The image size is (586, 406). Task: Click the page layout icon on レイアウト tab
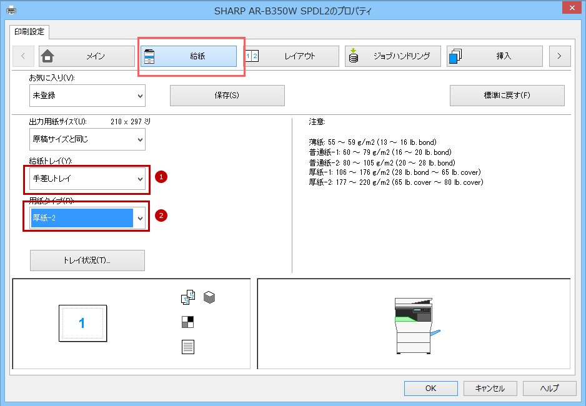tap(252, 56)
